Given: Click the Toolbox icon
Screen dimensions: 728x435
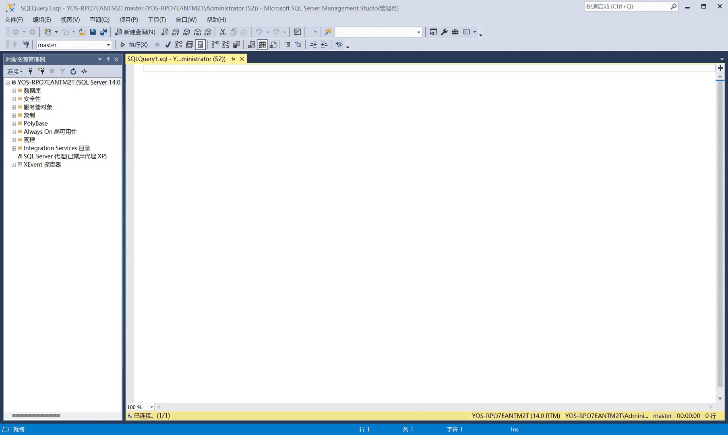Looking at the screenshot, I should 455,32.
